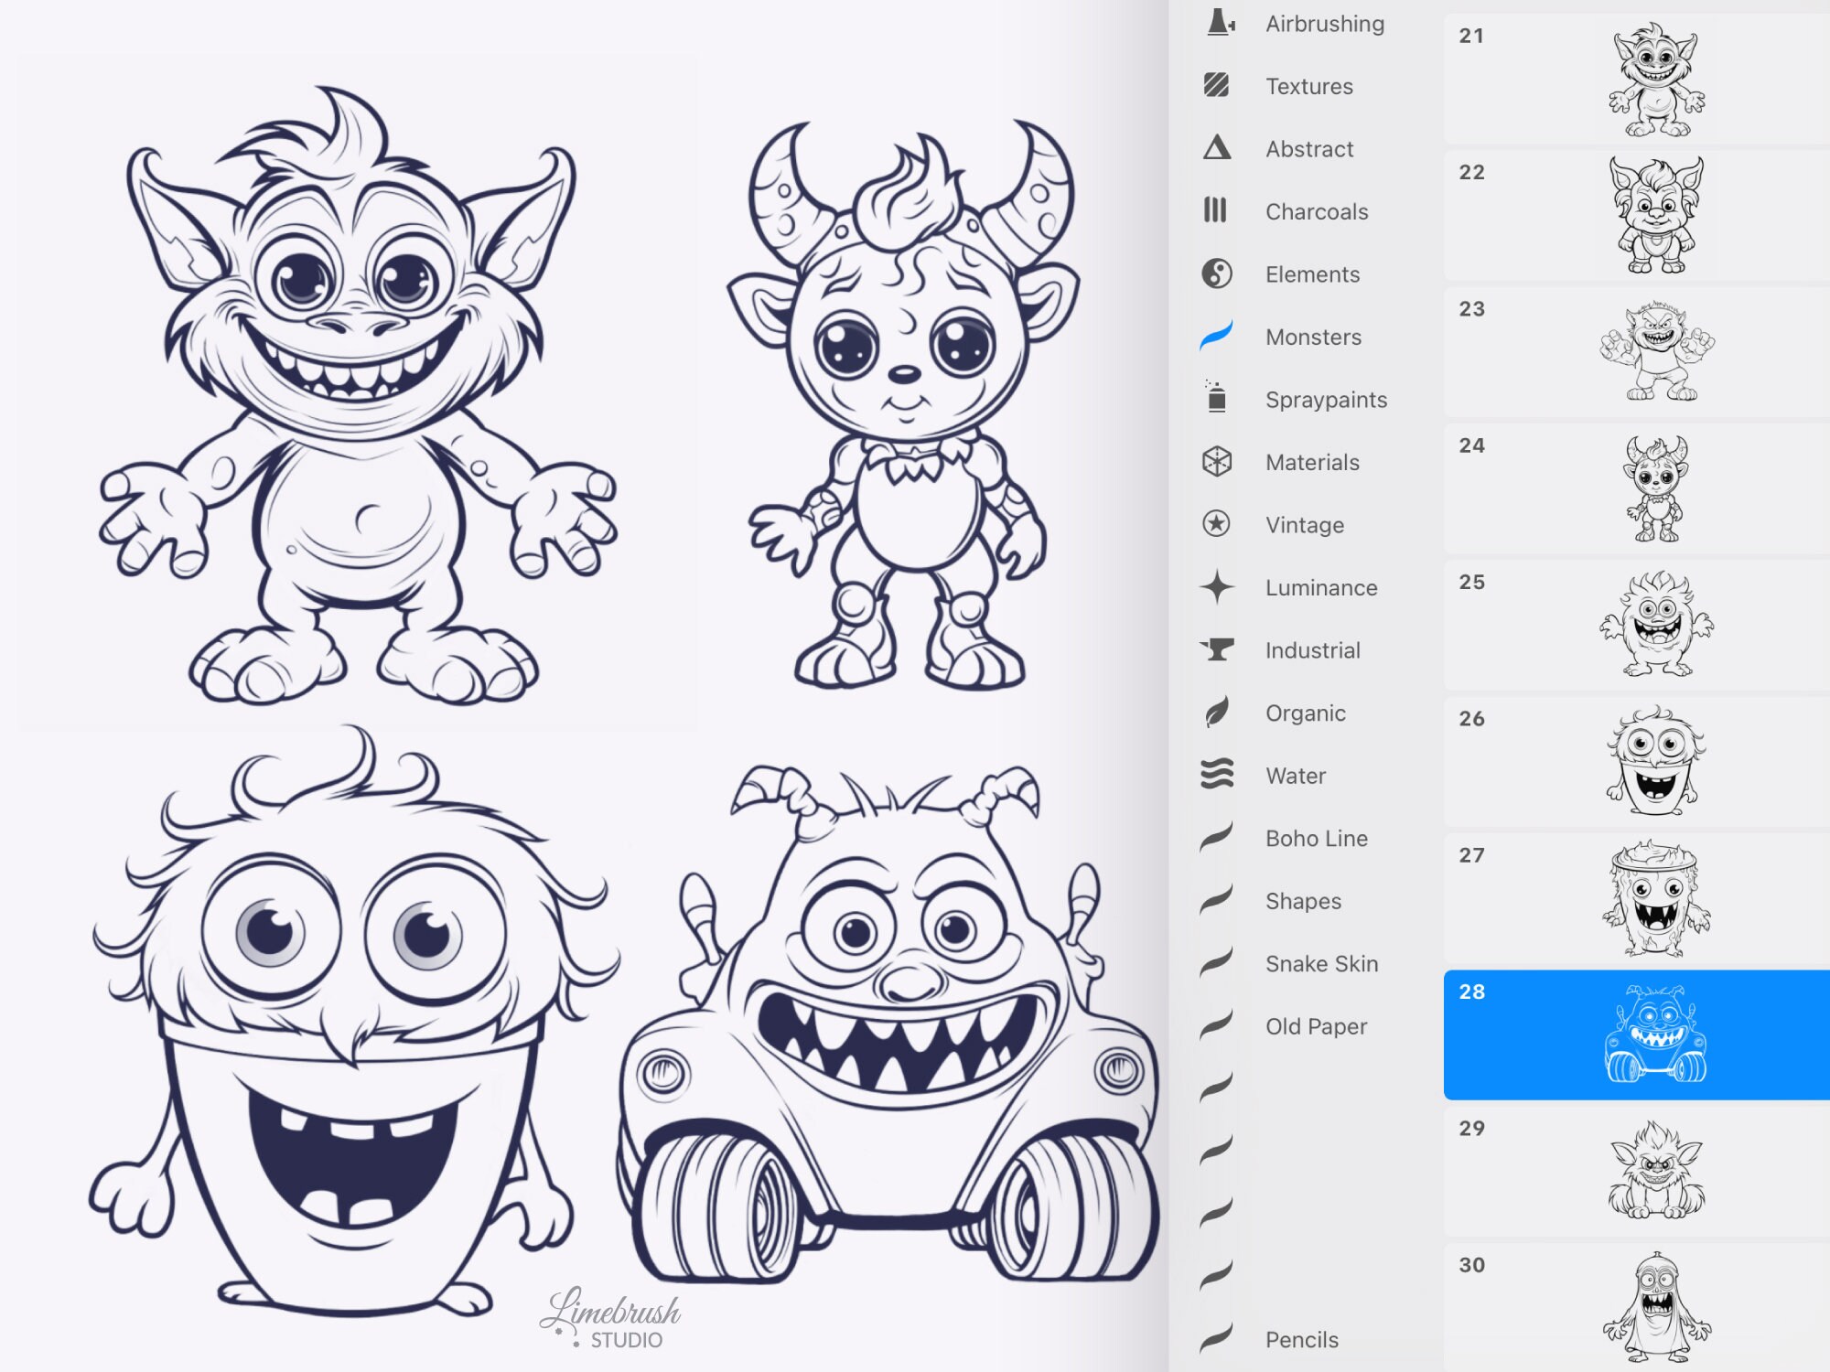The width and height of the screenshot is (1830, 1372).
Task: Click the Abstract triangle icon
Action: click(x=1217, y=148)
